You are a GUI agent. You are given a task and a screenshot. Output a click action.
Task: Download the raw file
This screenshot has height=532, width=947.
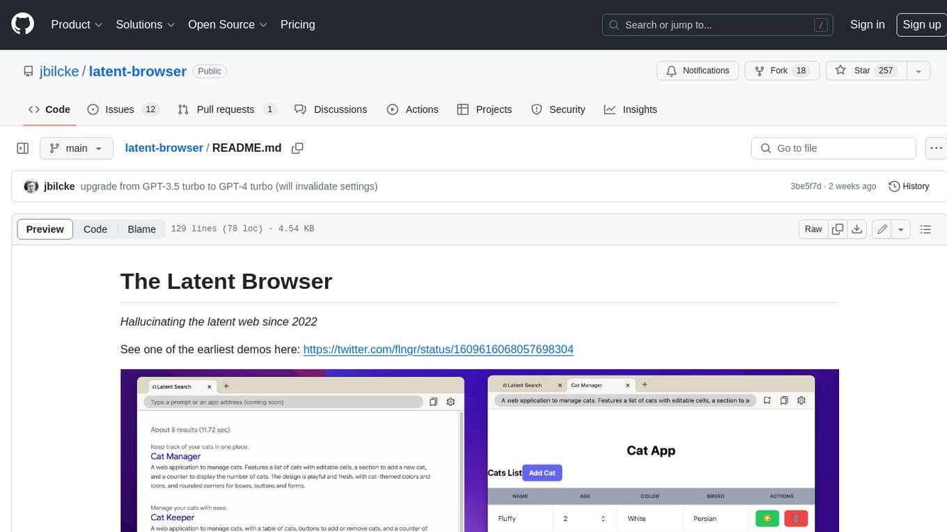857,229
